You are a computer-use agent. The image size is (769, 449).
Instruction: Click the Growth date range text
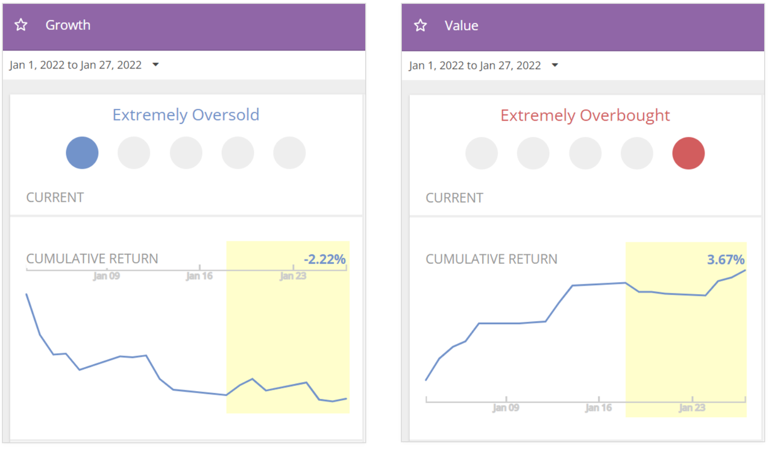(75, 65)
